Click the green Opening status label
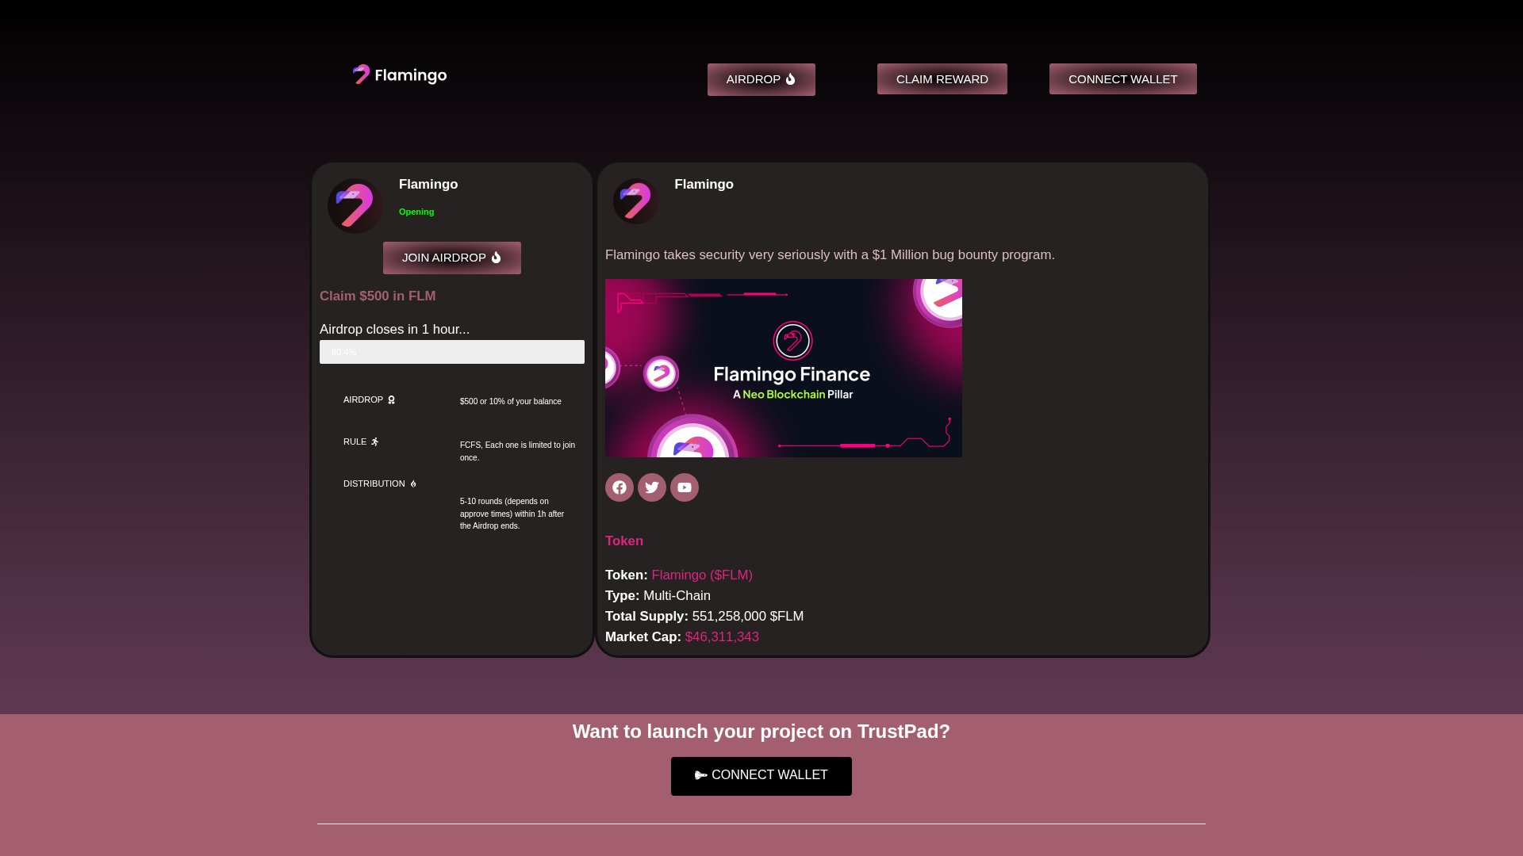This screenshot has width=1523, height=856. 416,212
